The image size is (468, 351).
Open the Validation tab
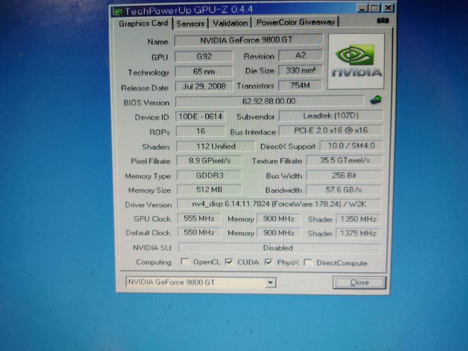pyautogui.click(x=230, y=23)
